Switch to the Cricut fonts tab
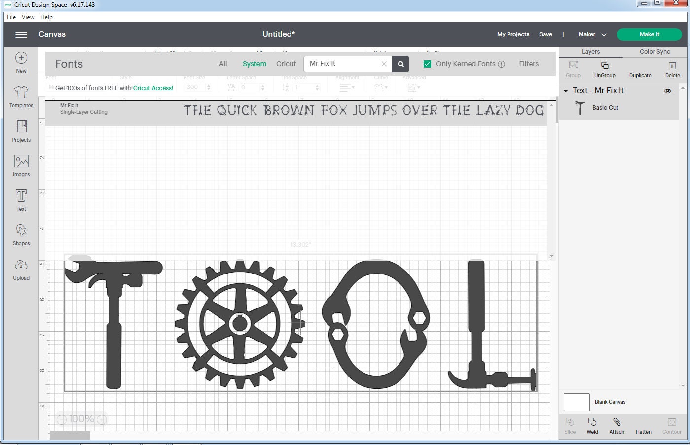Screen dimensions: 690x445 [x=286, y=64]
